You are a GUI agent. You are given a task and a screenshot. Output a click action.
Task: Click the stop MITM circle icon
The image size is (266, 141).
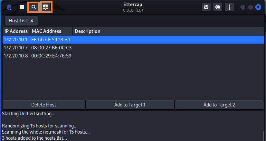(x=218, y=7)
